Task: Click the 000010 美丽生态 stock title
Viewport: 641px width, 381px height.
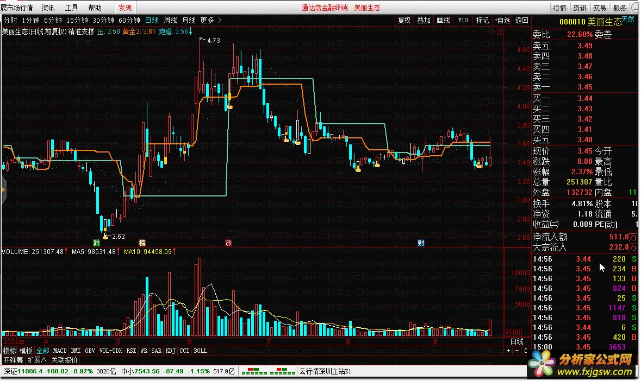Action: [590, 22]
